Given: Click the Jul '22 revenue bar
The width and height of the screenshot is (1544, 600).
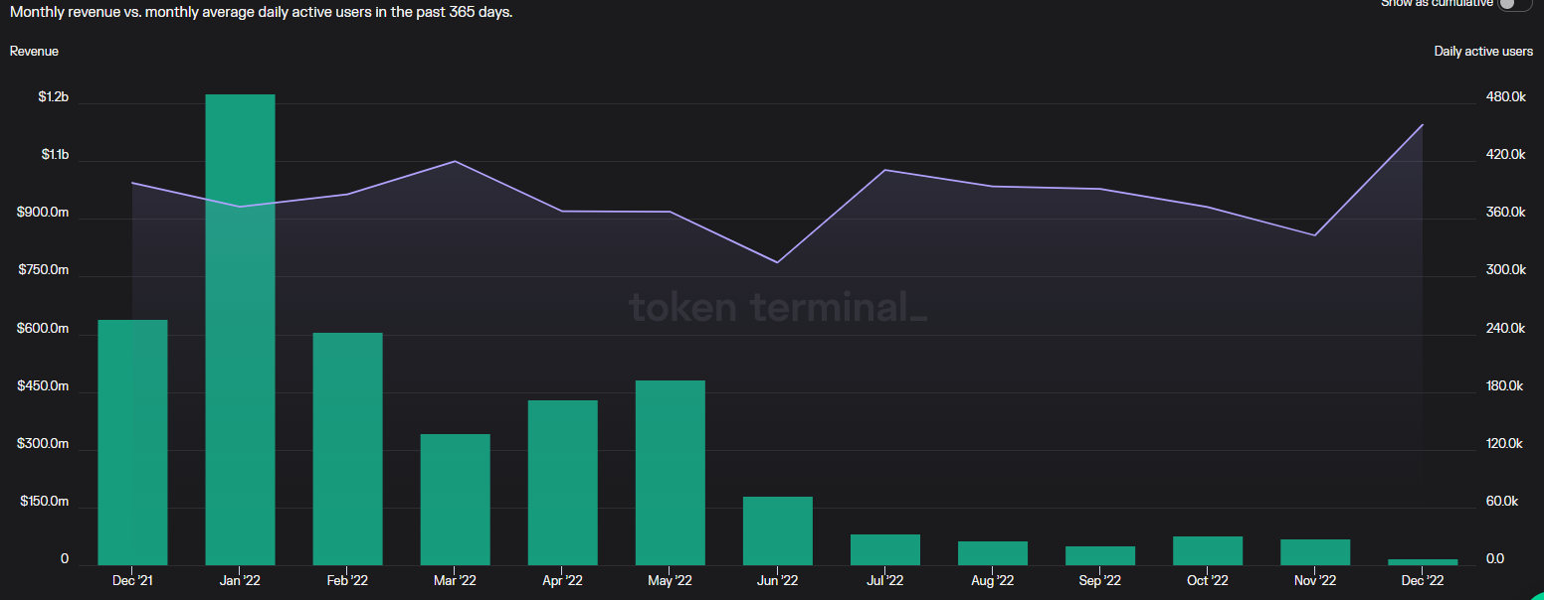Looking at the screenshot, I should point(884,550).
